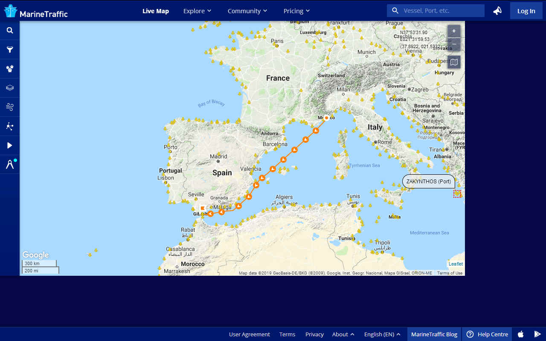Click the Log In button
Viewport: 546px width, 341px height.
(x=526, y=11)
